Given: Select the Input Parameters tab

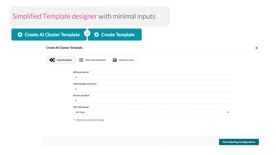Looking at the screenshot, I should [61, 60].
